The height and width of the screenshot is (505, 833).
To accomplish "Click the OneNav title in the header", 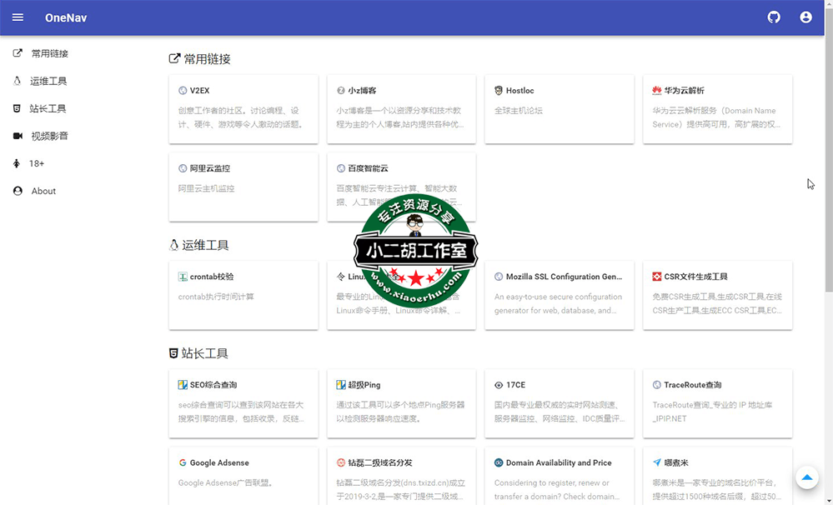I will (x=65, y=17).
